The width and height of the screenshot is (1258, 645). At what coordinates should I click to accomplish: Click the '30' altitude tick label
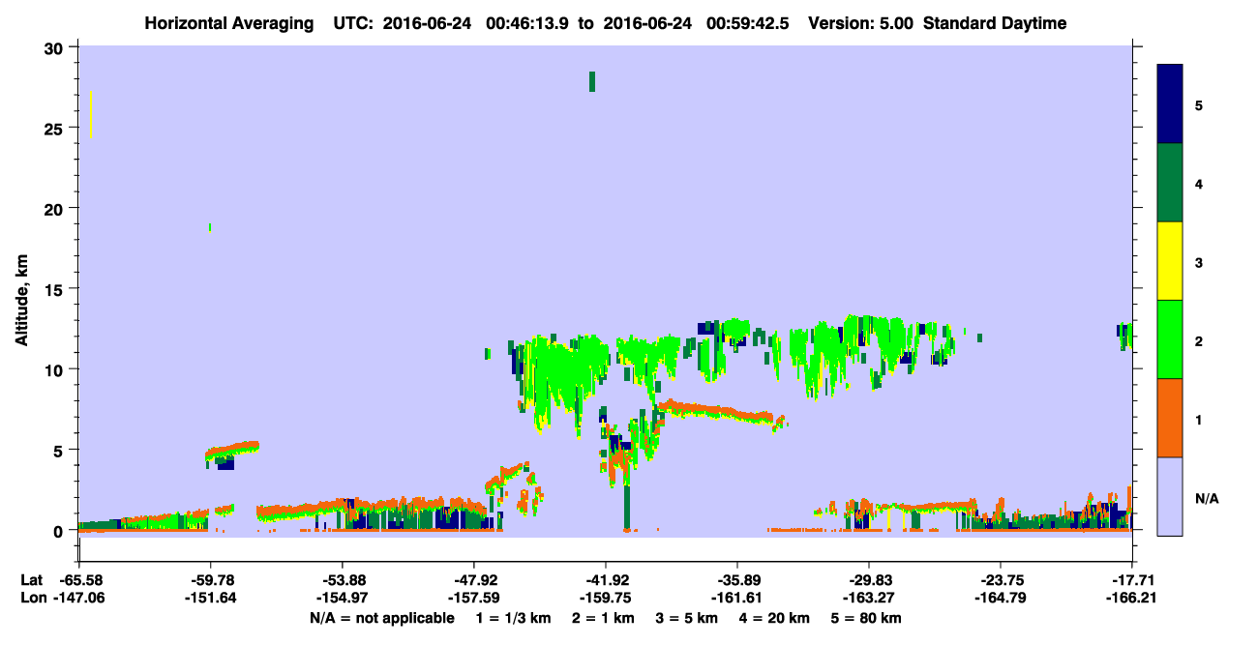[x=56, y=47]
